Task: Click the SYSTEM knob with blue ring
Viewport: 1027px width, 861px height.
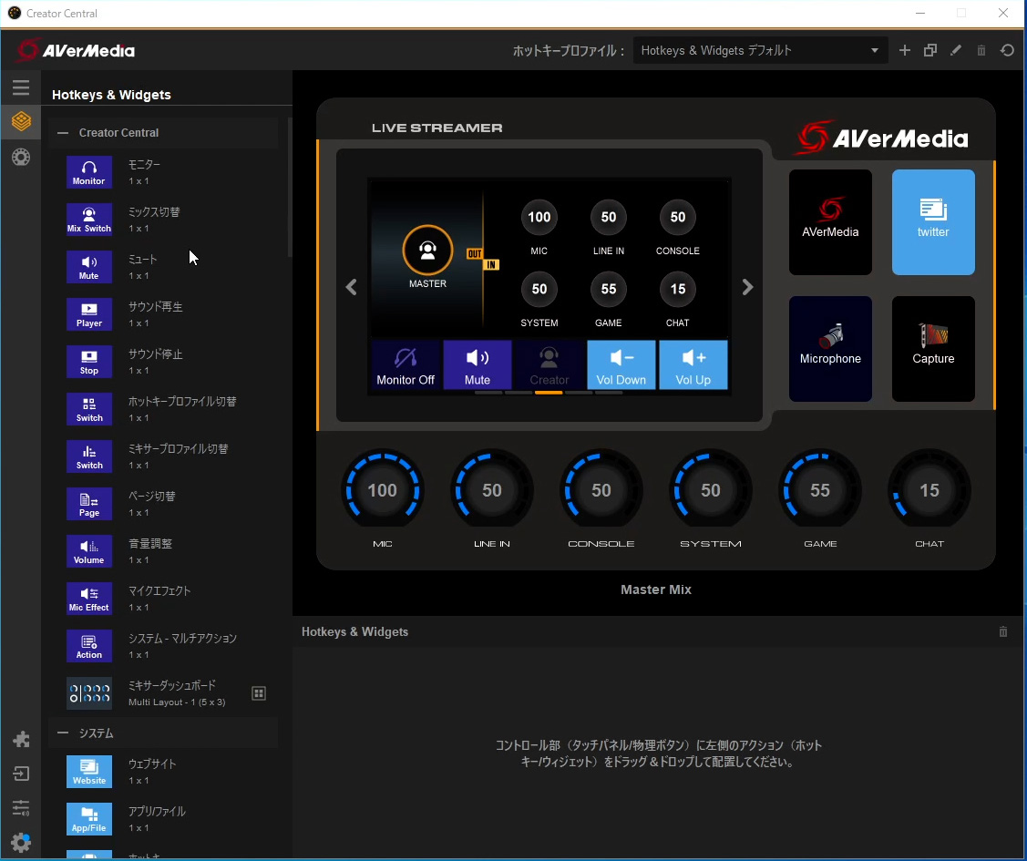Action: [x=711, y=490]
